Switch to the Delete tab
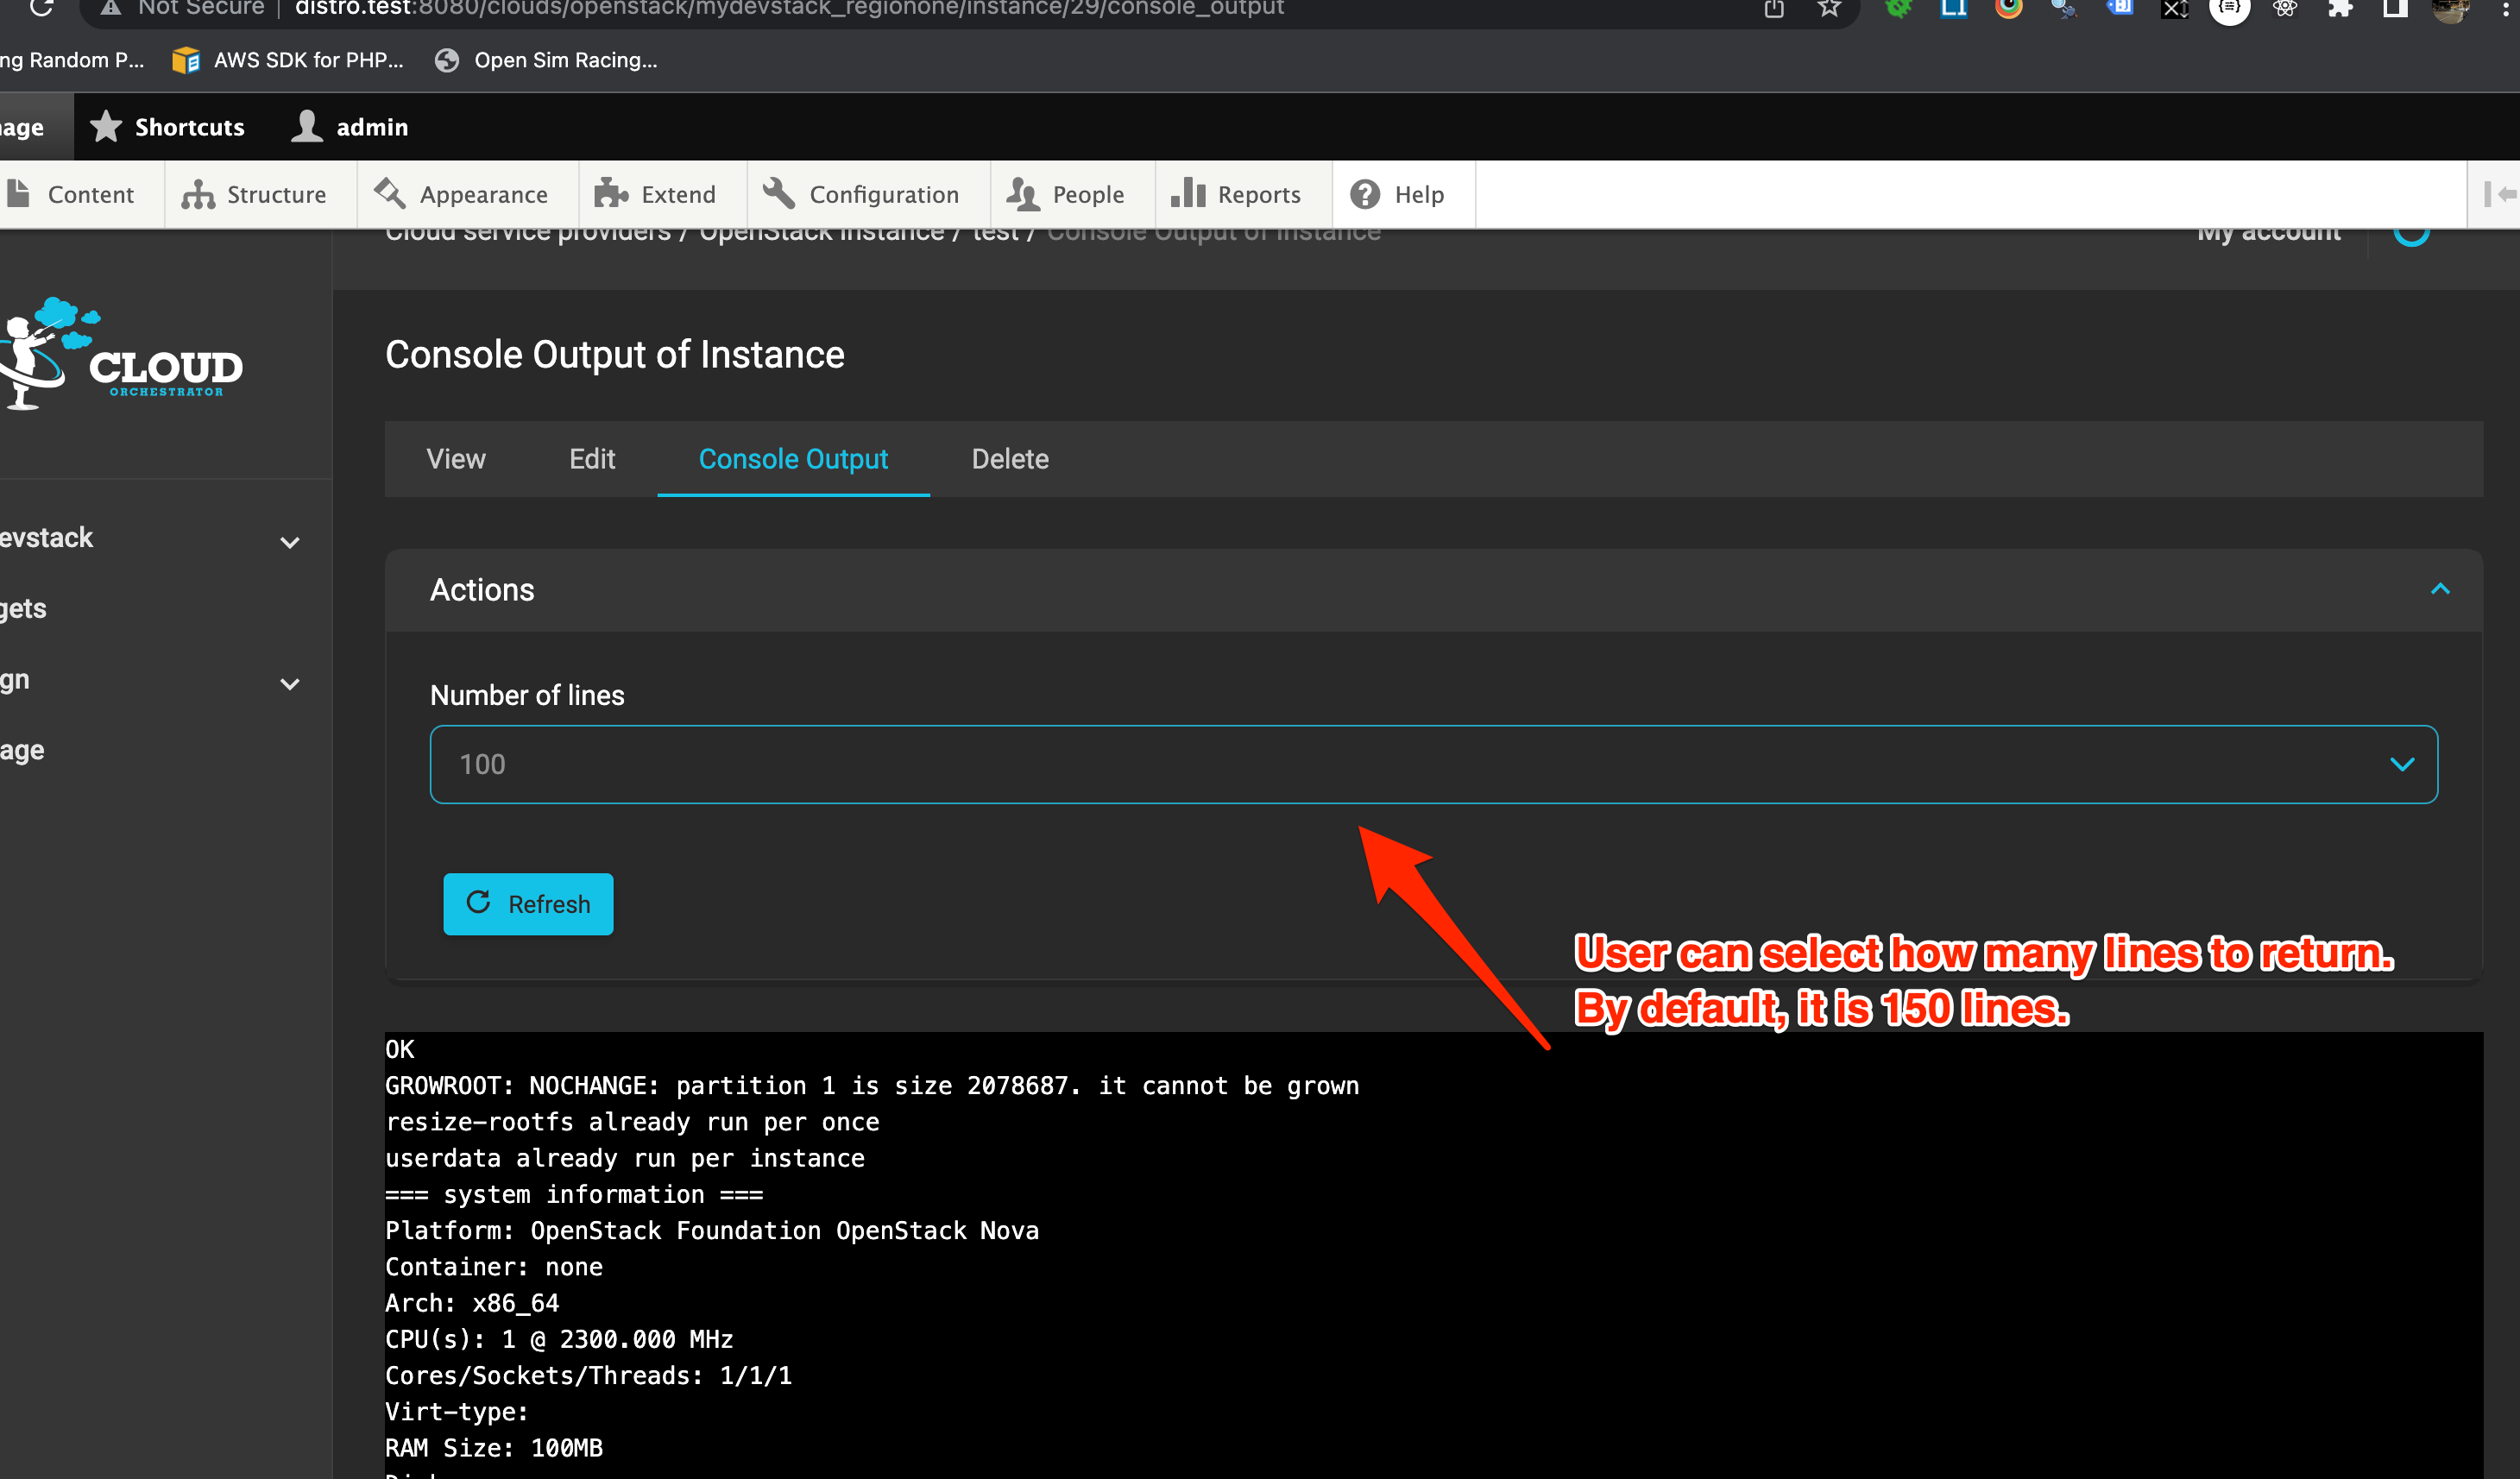Viewport: 2520px width, 1479px height. point(1010,459)
